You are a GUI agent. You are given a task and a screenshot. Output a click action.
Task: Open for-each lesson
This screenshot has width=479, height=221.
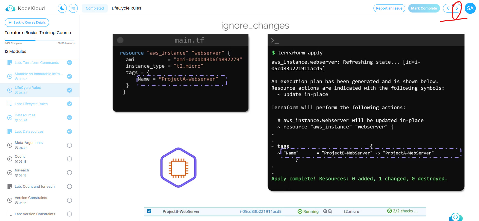click(22, 170)
